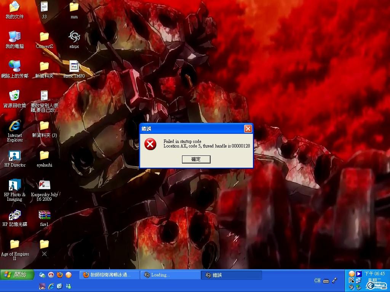390x292 pixels.
Task: Select the ConvertZ folder icon
Action: coord(44,40)
